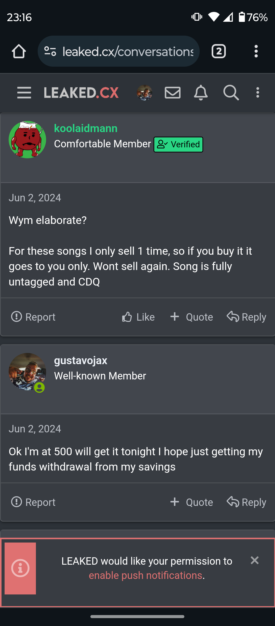Open the site header three-dot menu
This screenshot has width=275, height=626.
point(258,92)
